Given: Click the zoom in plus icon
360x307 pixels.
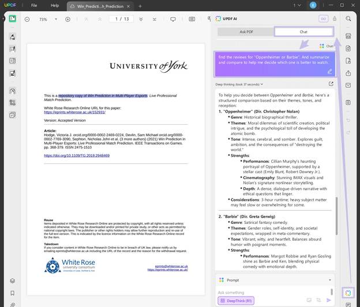Looking at the screenshot, I should point(67,19).
